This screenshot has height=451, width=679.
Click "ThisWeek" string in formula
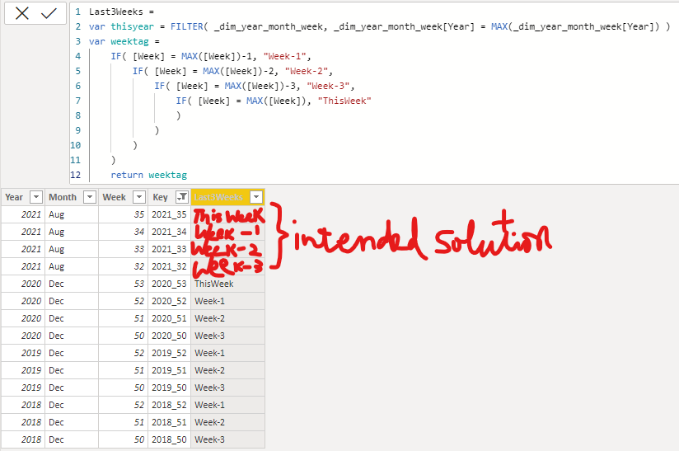tap(344, 101)
